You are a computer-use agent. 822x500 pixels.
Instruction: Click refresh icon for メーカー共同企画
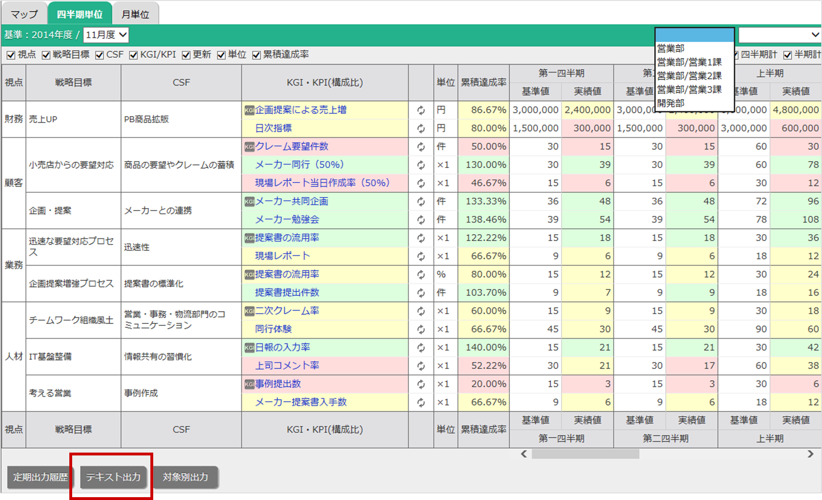pos(421,201)
